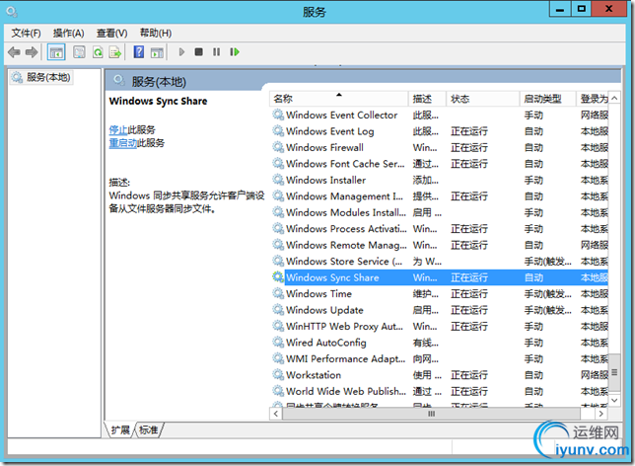The height and width of the screenshot is (466, 635).
Task: Select the Wired AutoConfig service
Action: point(326,343)
